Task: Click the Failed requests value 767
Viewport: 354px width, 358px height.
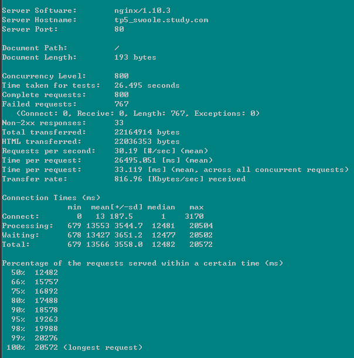Action: (121, 104)
